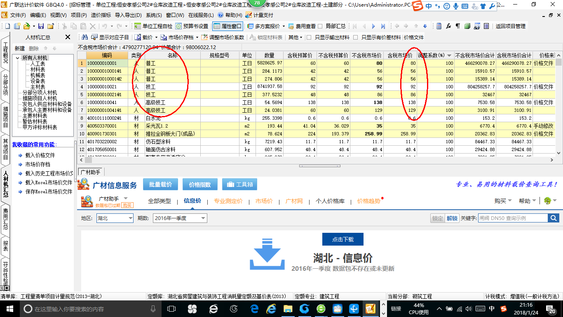Switch to the 个人价格库 tab
563x317 pixels.
click(x=330, y=201)
